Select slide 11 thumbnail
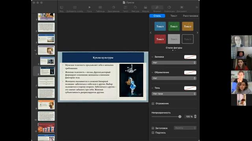Screen dimensions: 252x141 (x=46, y=128)
